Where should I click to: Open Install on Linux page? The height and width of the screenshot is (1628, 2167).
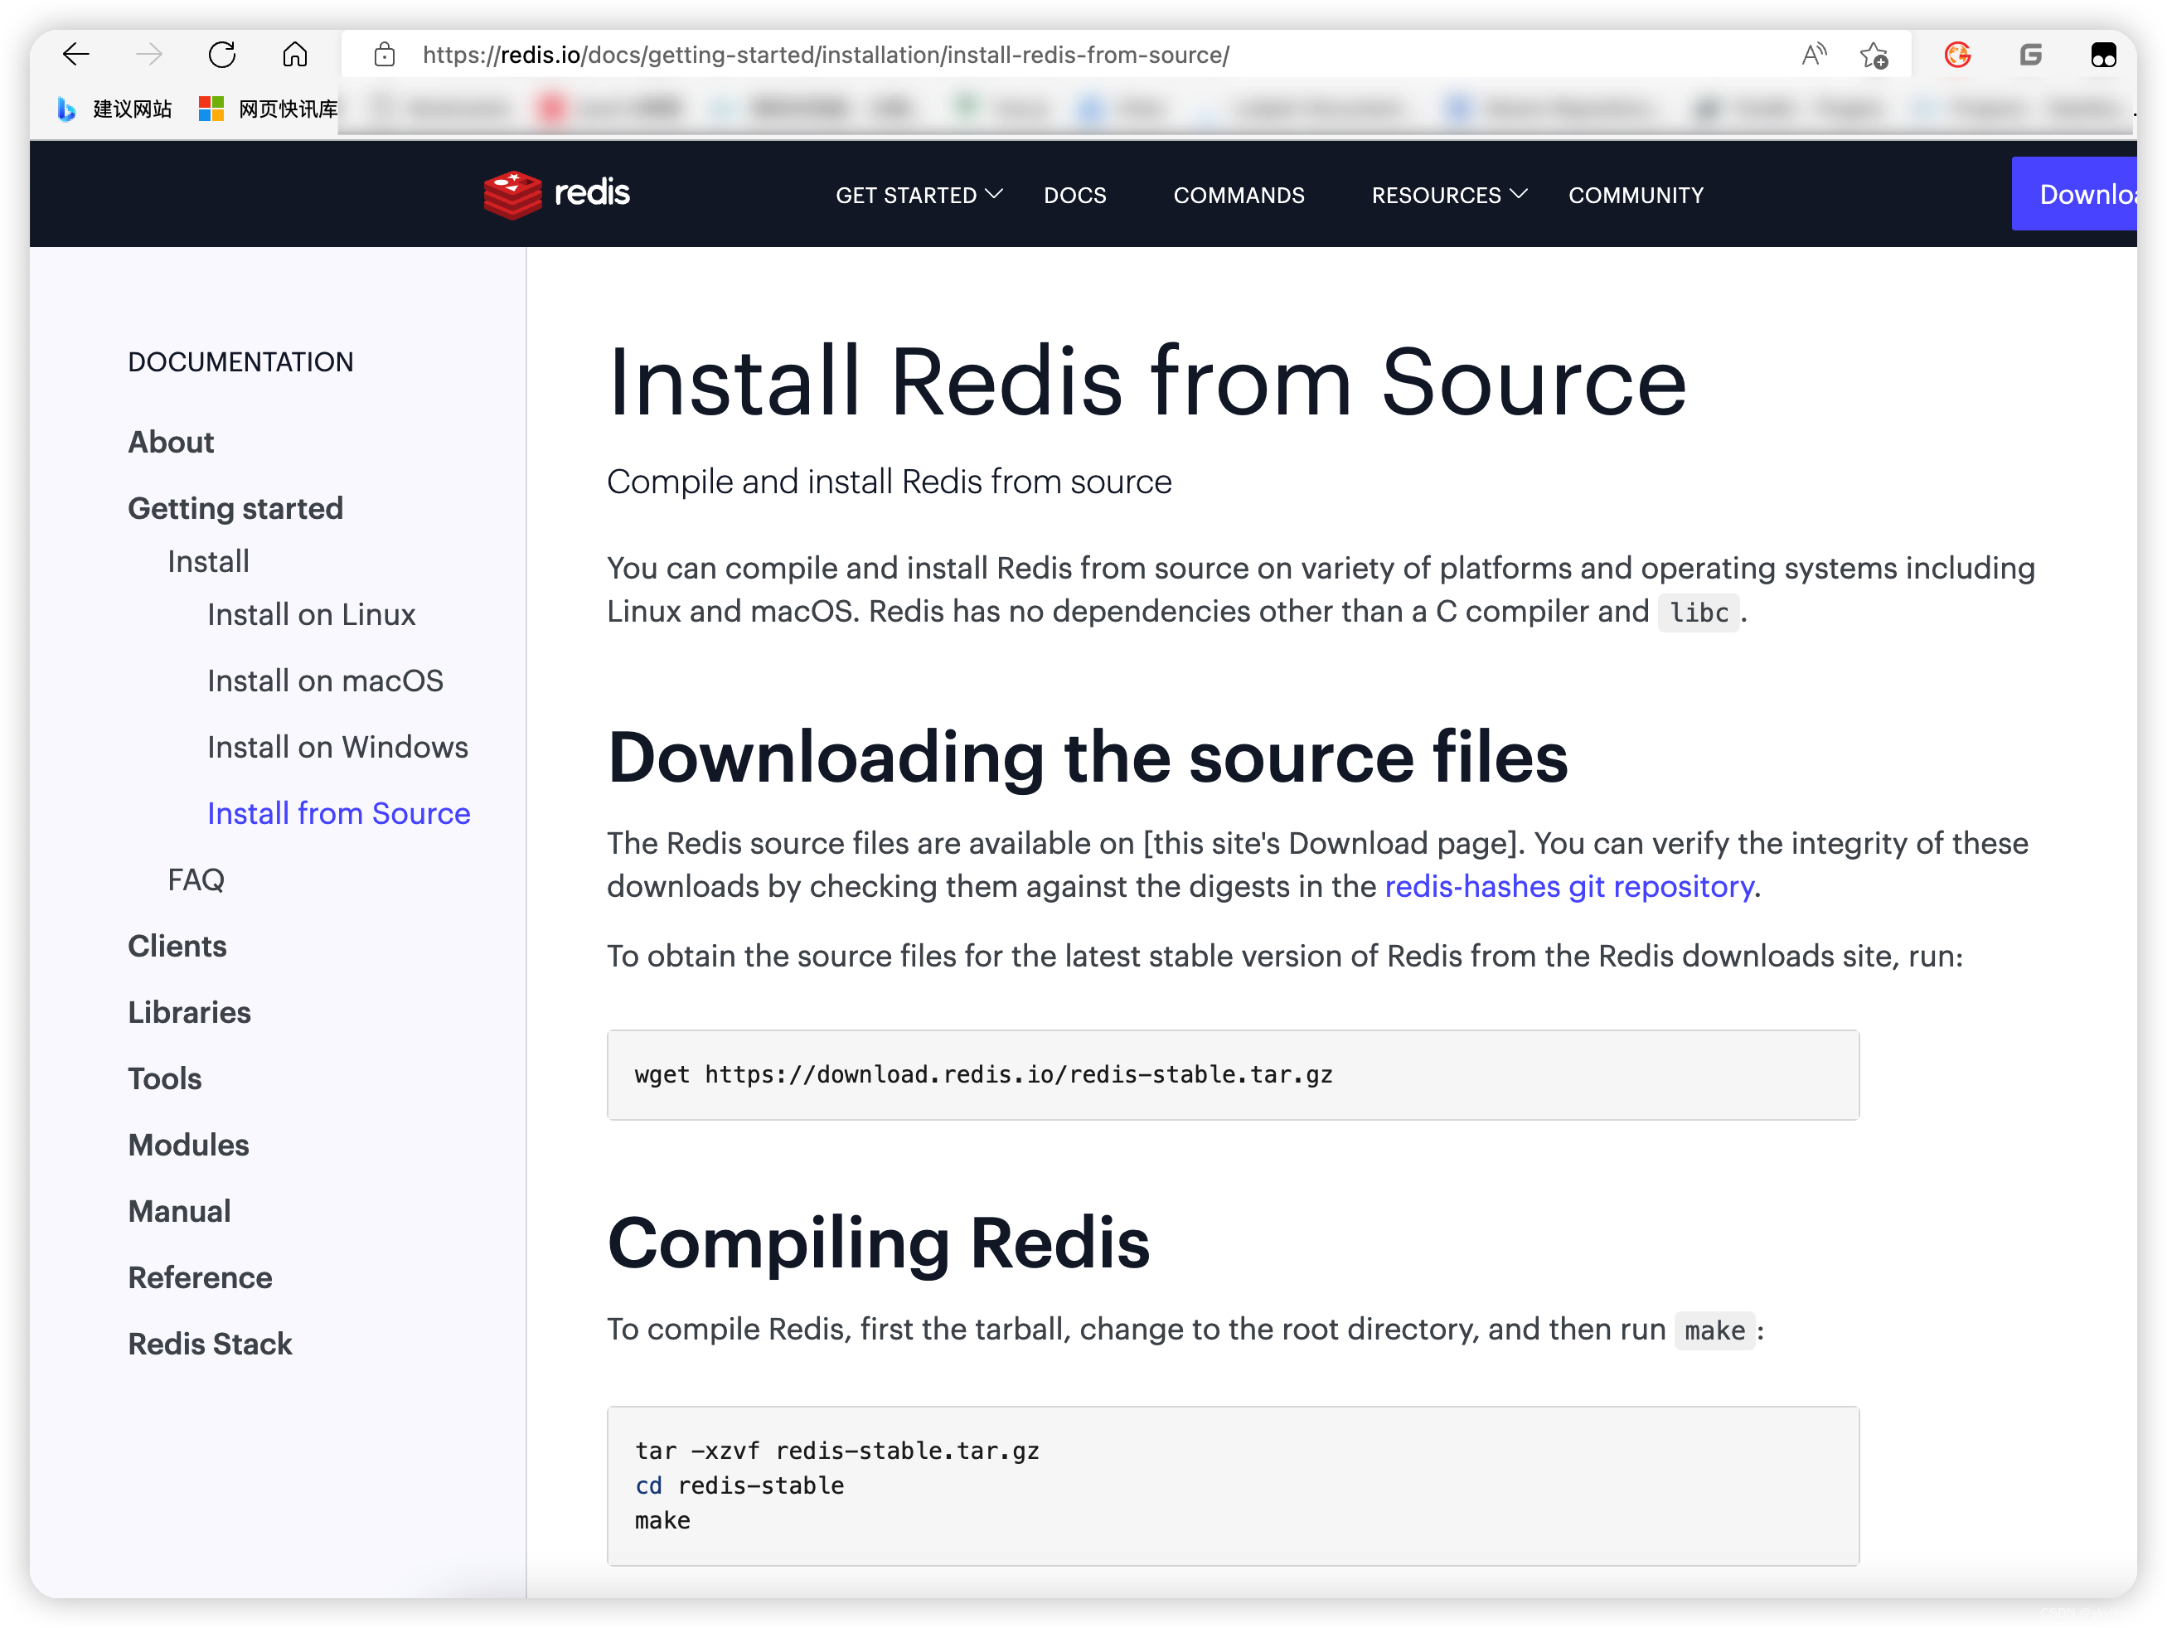311,614
